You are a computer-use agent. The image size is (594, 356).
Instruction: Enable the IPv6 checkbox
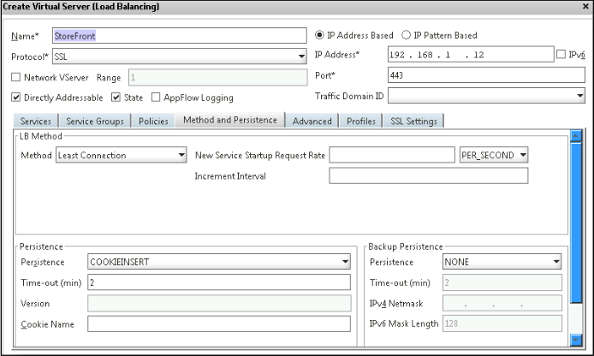(x=561, y=54)
